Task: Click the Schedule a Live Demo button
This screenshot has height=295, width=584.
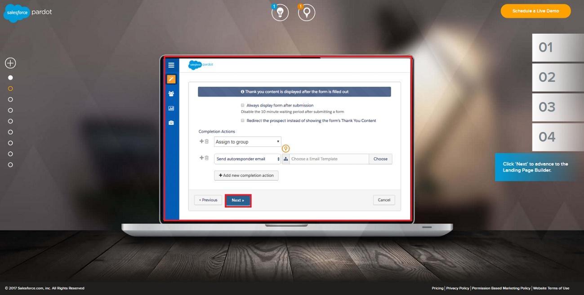Action: [535, 11]
